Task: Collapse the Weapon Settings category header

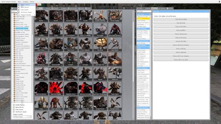Action: click(143, 41)
